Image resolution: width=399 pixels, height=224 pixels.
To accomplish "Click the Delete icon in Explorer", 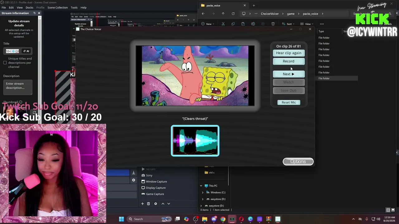I will (x=273, y=24).
